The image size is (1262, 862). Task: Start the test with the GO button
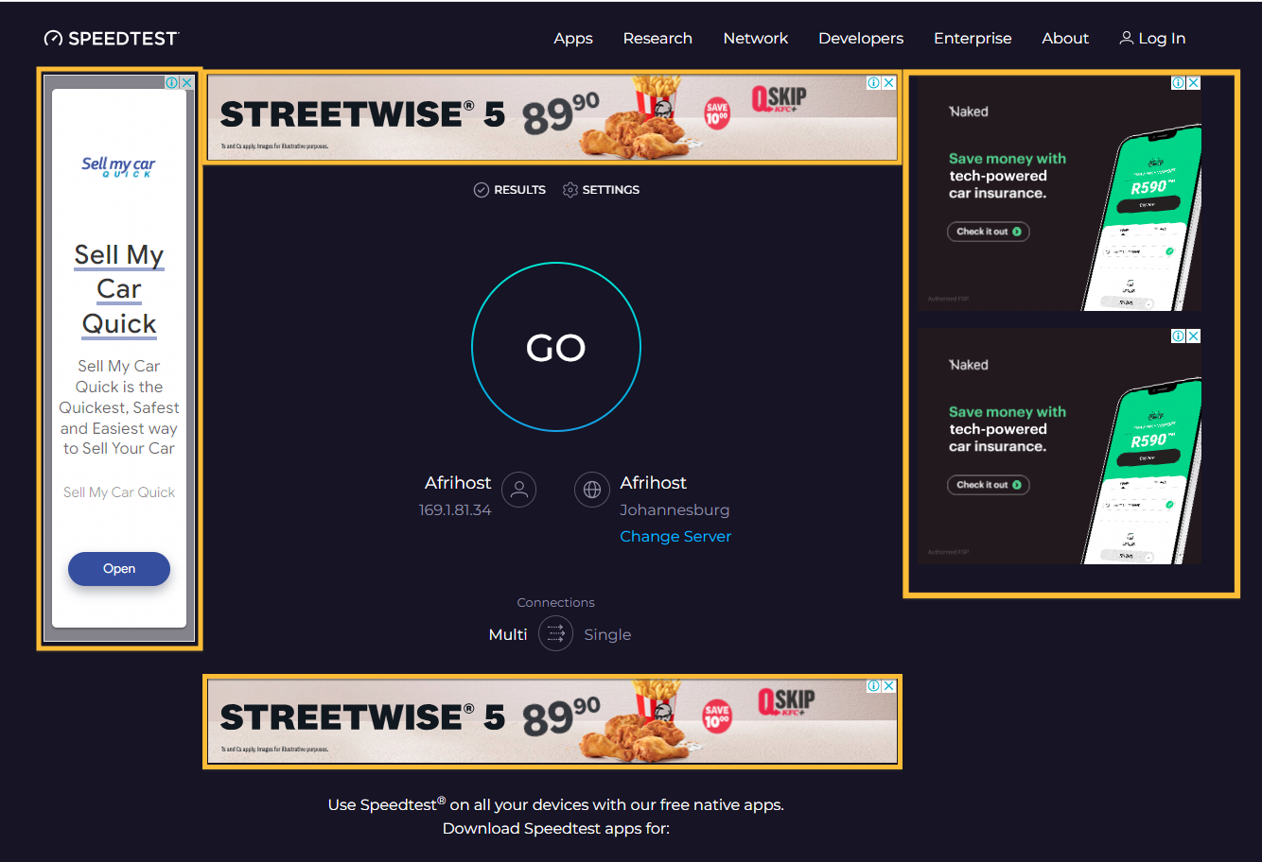pyautogui.click(x=556, y=347)
